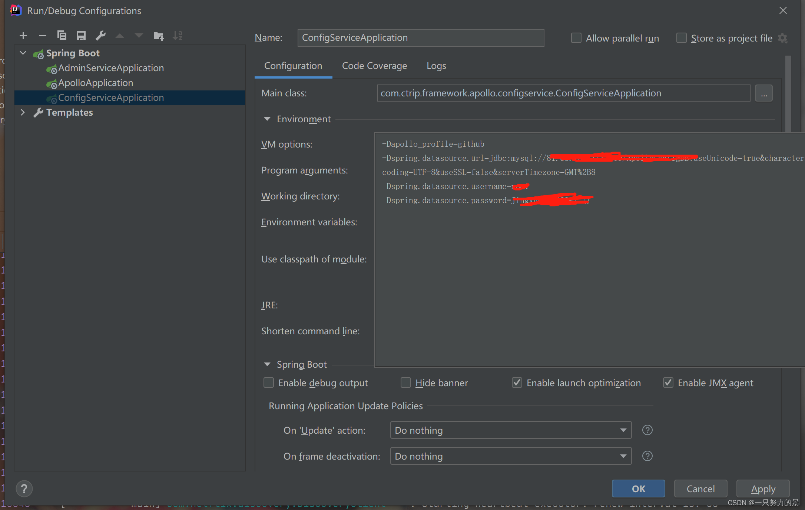Click the Name input field
805x510 pixels.
(420, 38)
